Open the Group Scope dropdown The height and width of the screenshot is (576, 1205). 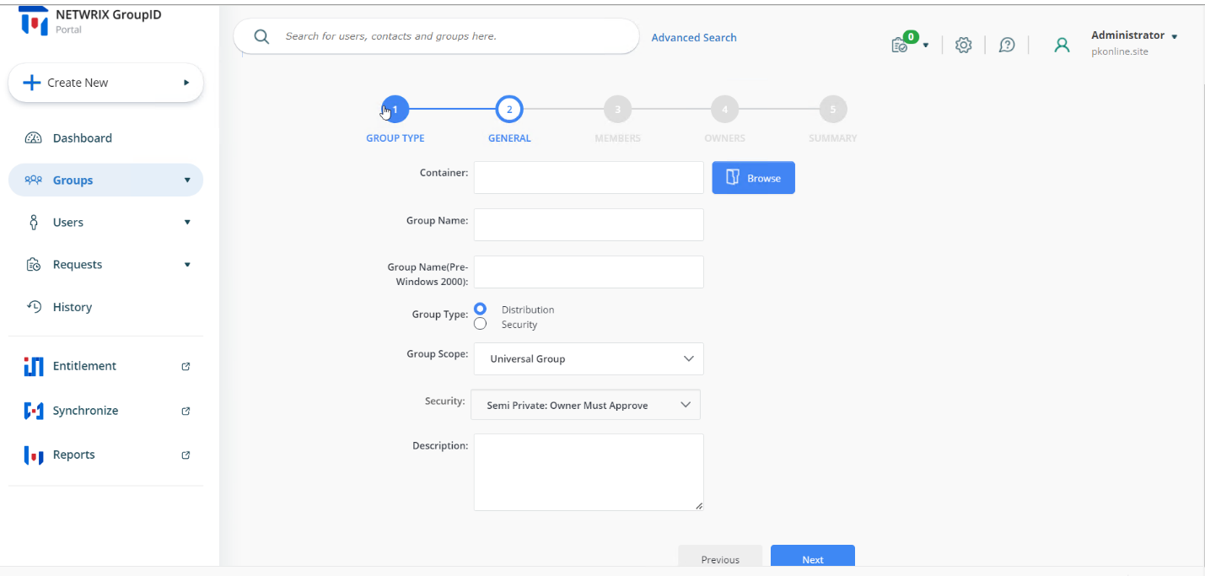588,358
